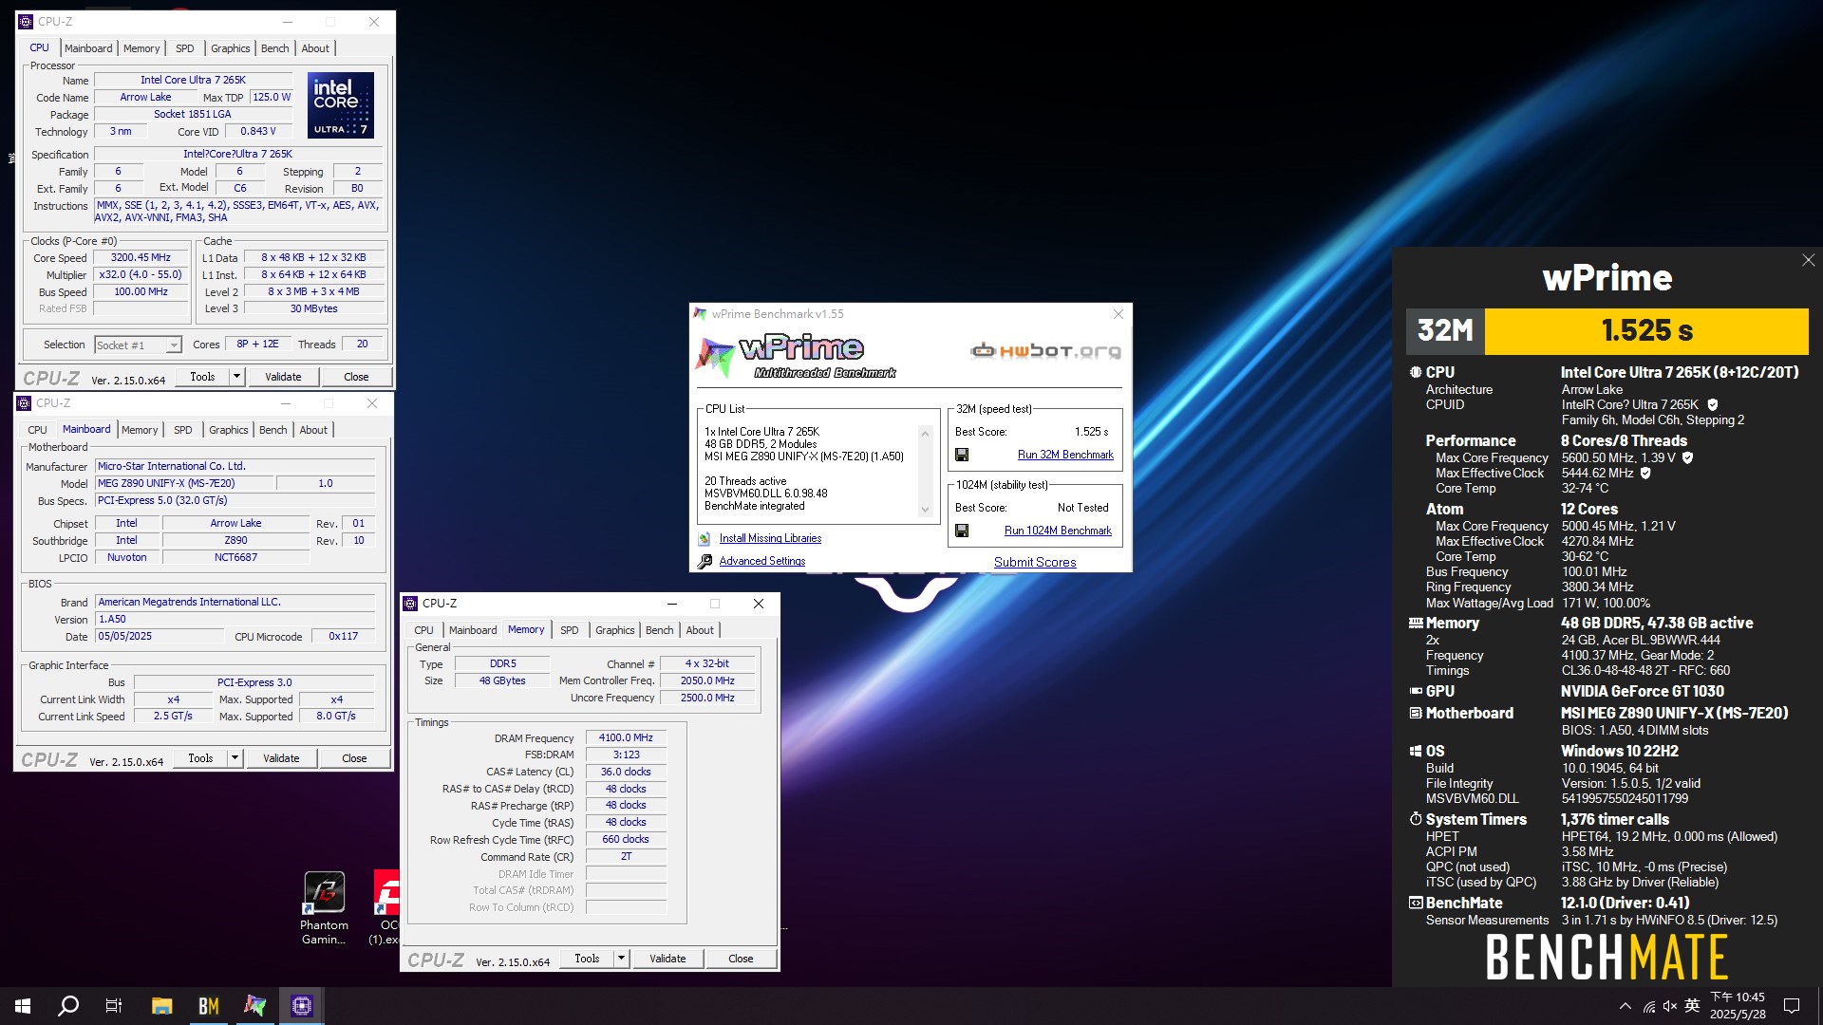Click the 1.525 s score banner
Image resolution: width=1823 pixels, height=1025 pixels.
[1646, 330]
